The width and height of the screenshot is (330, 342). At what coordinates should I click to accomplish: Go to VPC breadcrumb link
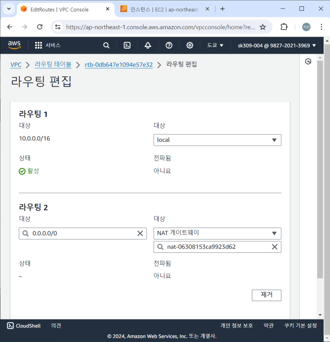point(16,65)
